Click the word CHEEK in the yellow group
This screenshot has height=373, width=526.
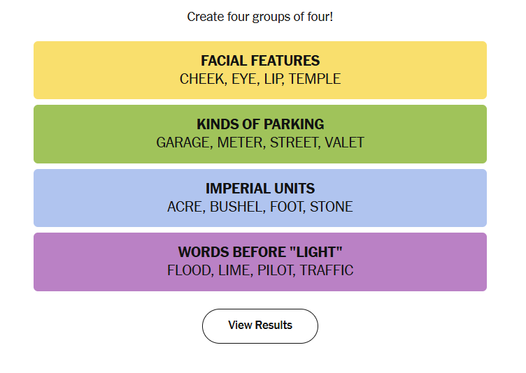[201, 79]
